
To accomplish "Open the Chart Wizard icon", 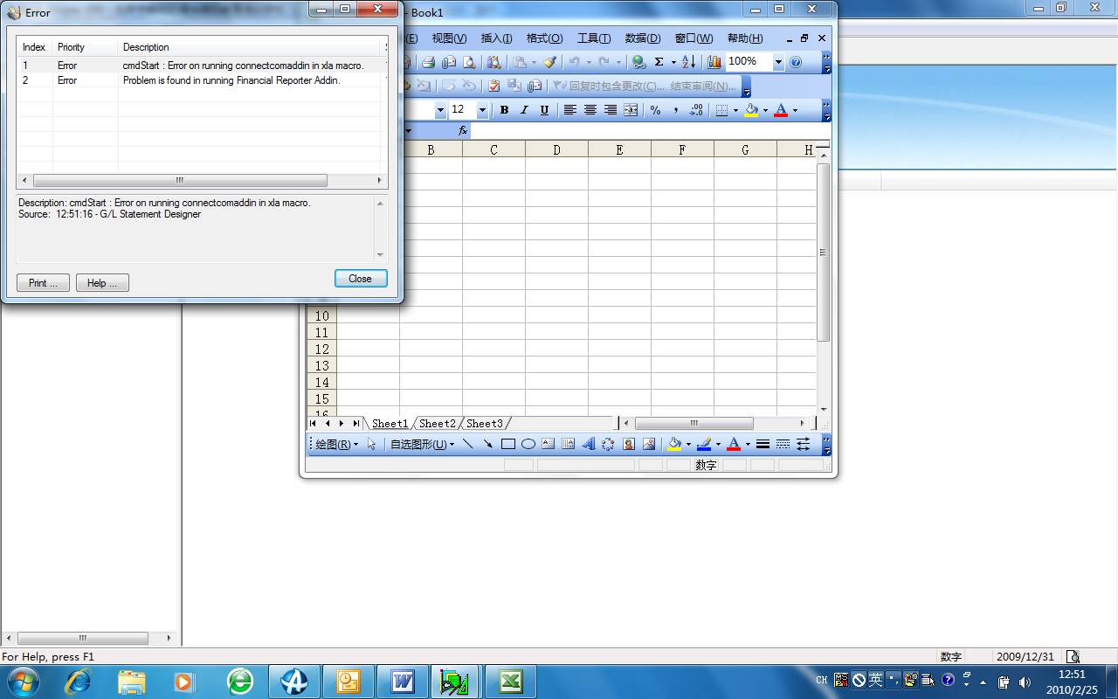I will tap(714, 62).
